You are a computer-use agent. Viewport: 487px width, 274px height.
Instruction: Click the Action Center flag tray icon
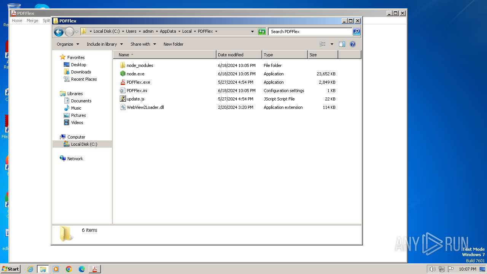tap(450, 269)
